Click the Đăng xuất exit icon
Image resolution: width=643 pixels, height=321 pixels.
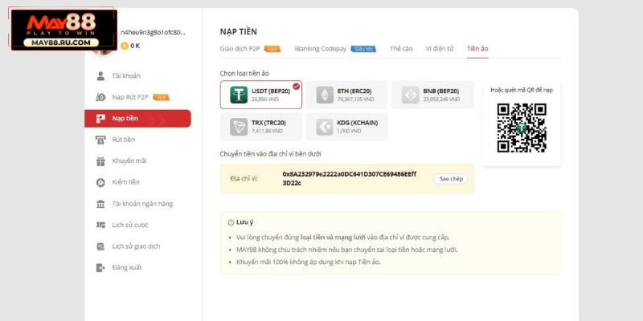[x=100, y=268]
